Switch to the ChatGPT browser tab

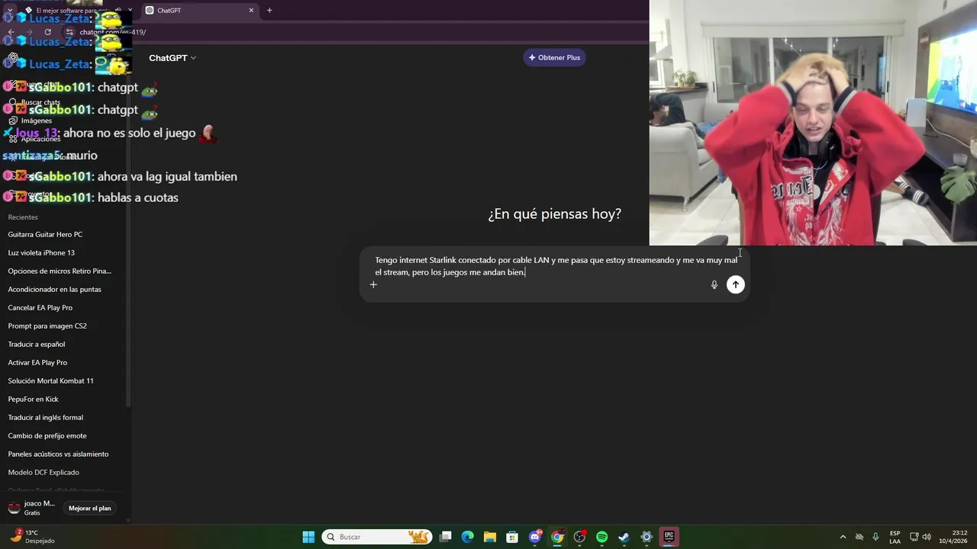(198, 11)
